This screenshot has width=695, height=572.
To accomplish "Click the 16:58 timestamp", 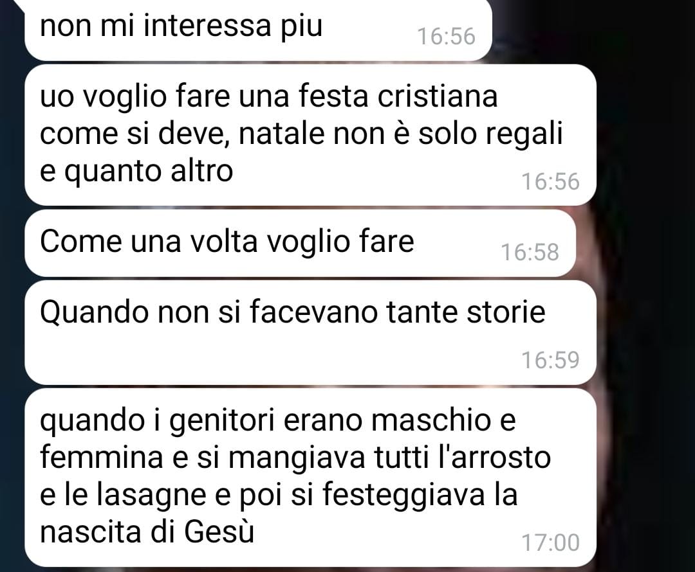I will [530, 253].
